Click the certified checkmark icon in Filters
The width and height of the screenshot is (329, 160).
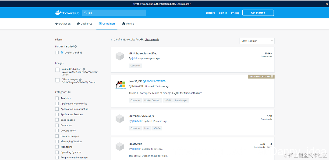(62, 53)
